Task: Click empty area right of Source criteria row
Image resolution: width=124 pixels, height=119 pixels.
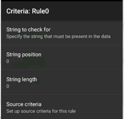Action: (x=98, y=107)
